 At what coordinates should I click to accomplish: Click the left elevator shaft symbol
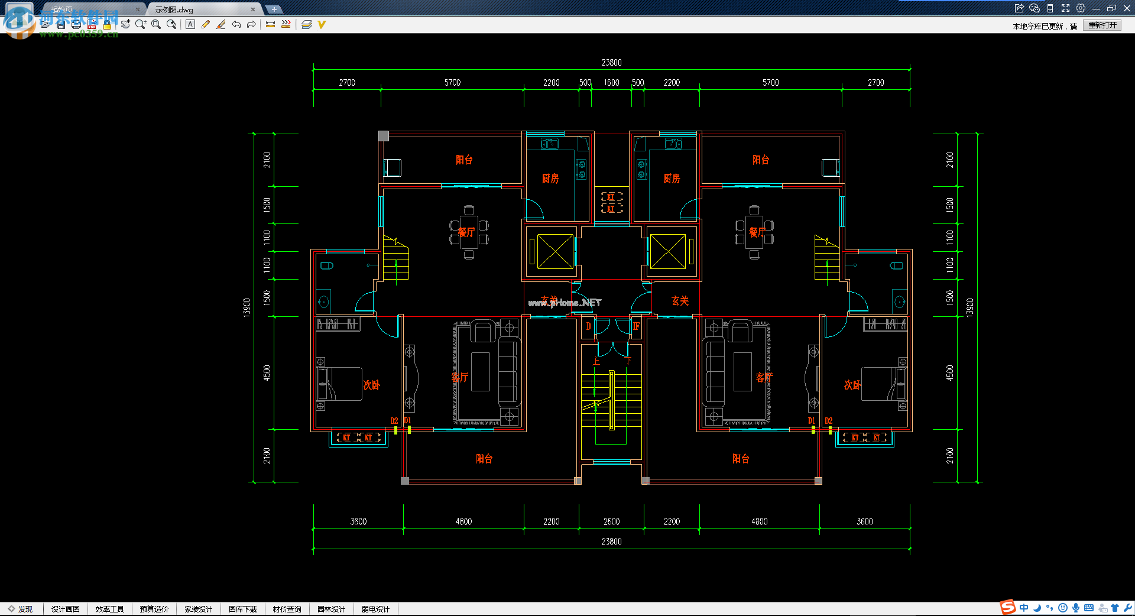tap(555, 252)
